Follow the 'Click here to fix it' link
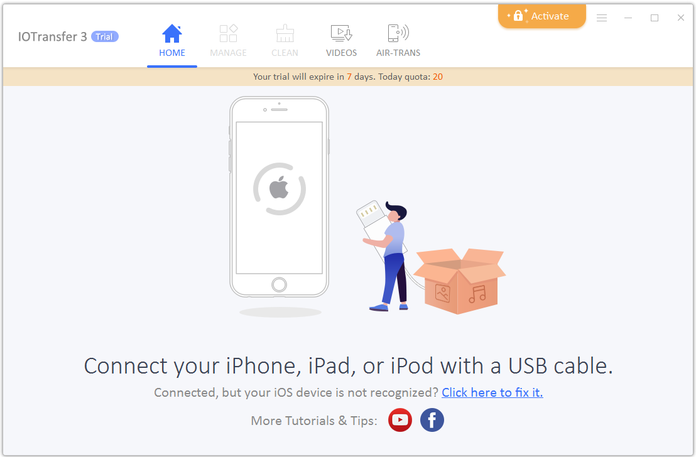 [492, 393]
